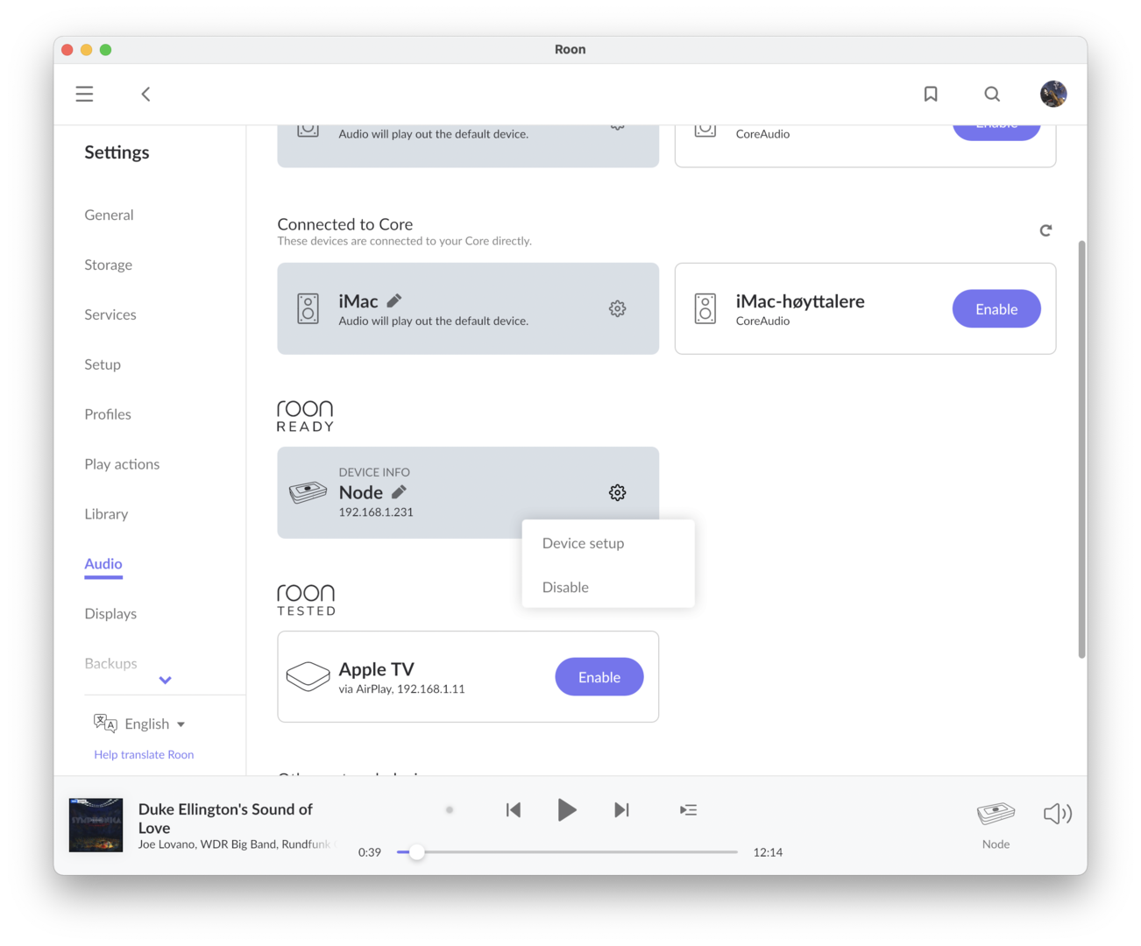Start playback with the play button

567,810
